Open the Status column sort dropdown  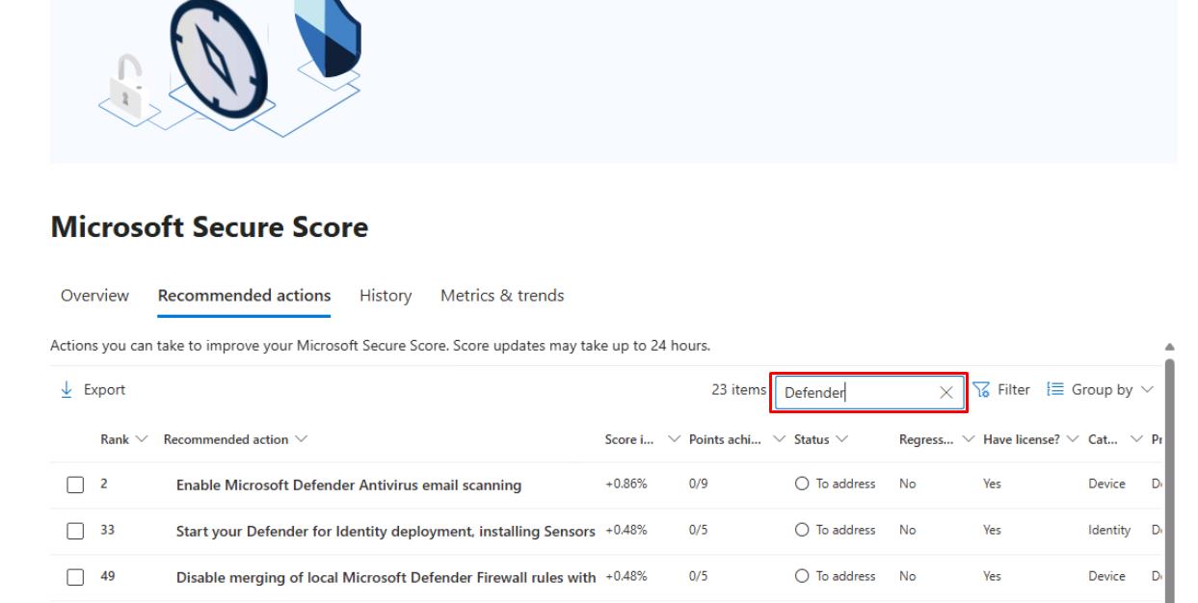(x=840, y=440)
